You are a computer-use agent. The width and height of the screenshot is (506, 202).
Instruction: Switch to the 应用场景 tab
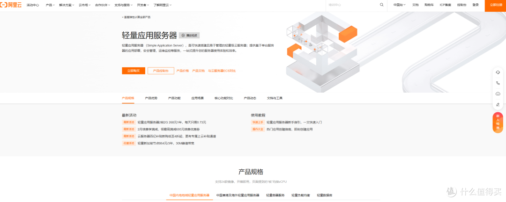(198, 98)
